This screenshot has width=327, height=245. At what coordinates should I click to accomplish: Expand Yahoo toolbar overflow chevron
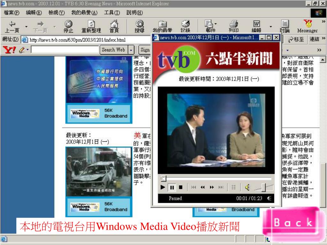[319, 50]
